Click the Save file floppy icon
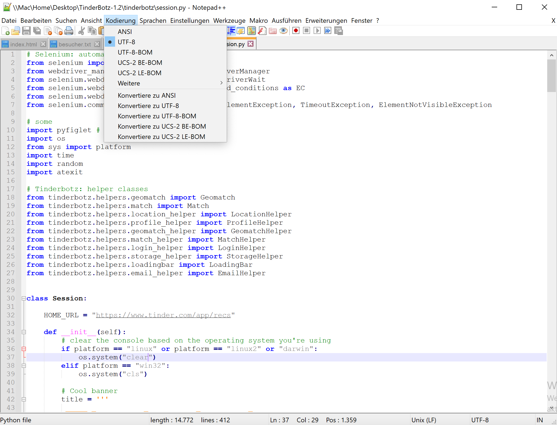The height and width of the screenshot is (425, 557). (x=26, y=31)
